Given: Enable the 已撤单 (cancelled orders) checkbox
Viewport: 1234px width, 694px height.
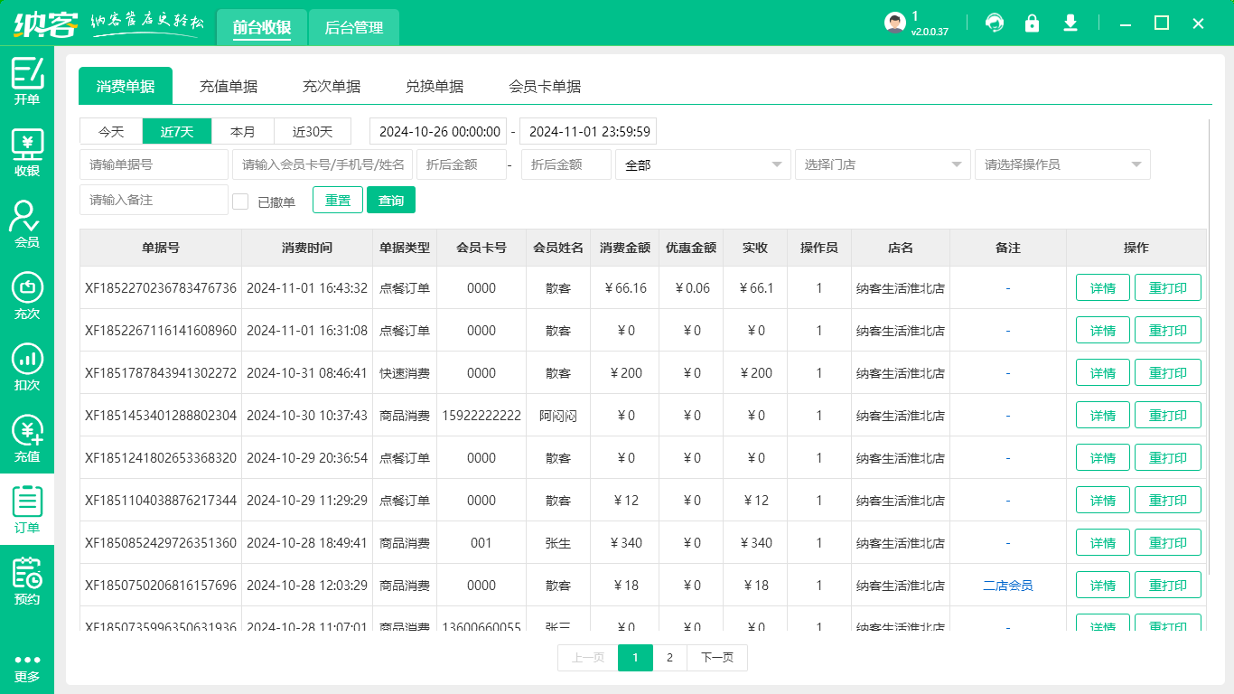Looking at the screenshot, I should pyautogui.click(x=239, y=200).
